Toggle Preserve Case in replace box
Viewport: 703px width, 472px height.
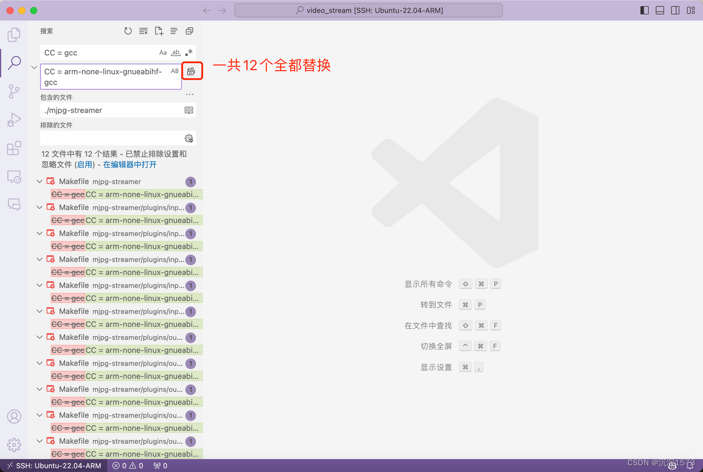point(174,71)
